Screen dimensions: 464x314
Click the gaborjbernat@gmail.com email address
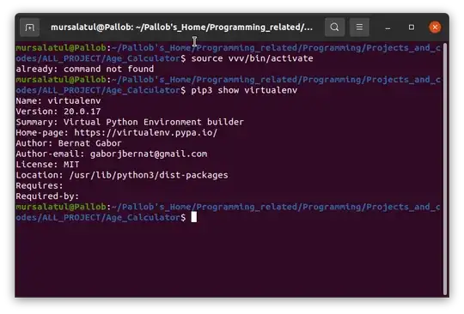[149, 154]
